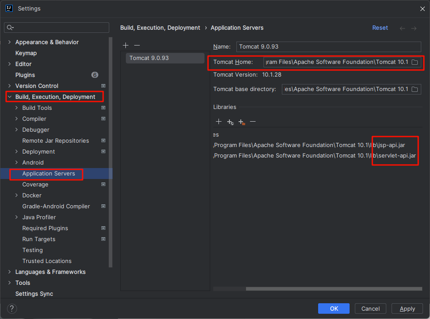Viewport: 430px width, 319px height.
Task: Apply the settings changes
Action: tap(407, 308)
